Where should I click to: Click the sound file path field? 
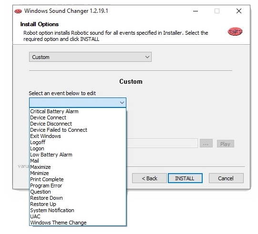[x=162, y=143]
